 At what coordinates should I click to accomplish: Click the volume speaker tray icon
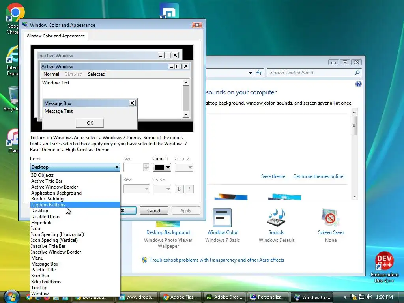click(369, 297)
